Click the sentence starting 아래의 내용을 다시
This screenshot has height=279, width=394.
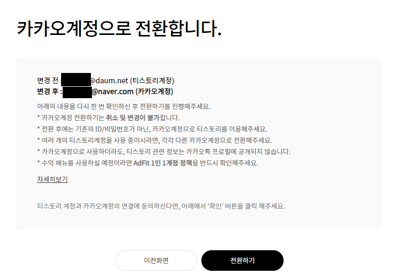[124, 106]
